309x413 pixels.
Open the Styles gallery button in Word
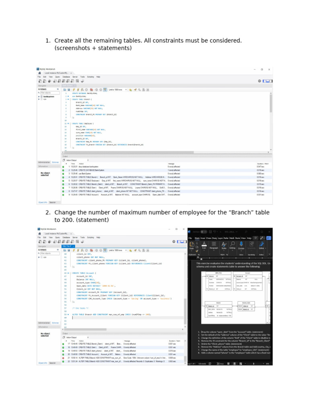pos(223,246)
